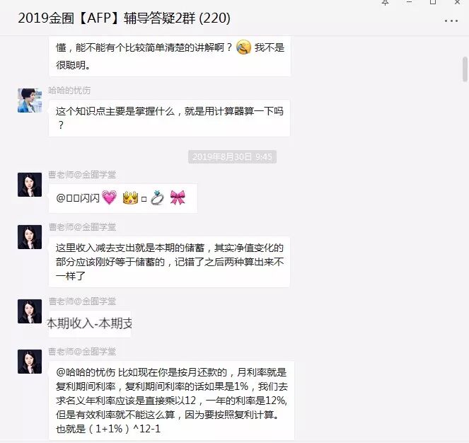Click sender name 哈哈的忧伤 above message
This screenshot has height=443, width=469.
pyautogui.click(x=69, y=91)
